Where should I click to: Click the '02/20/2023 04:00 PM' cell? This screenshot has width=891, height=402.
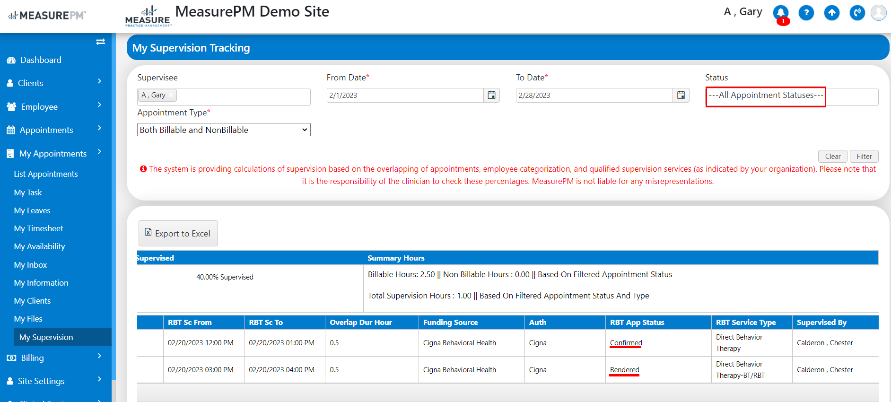click(284, 370)
